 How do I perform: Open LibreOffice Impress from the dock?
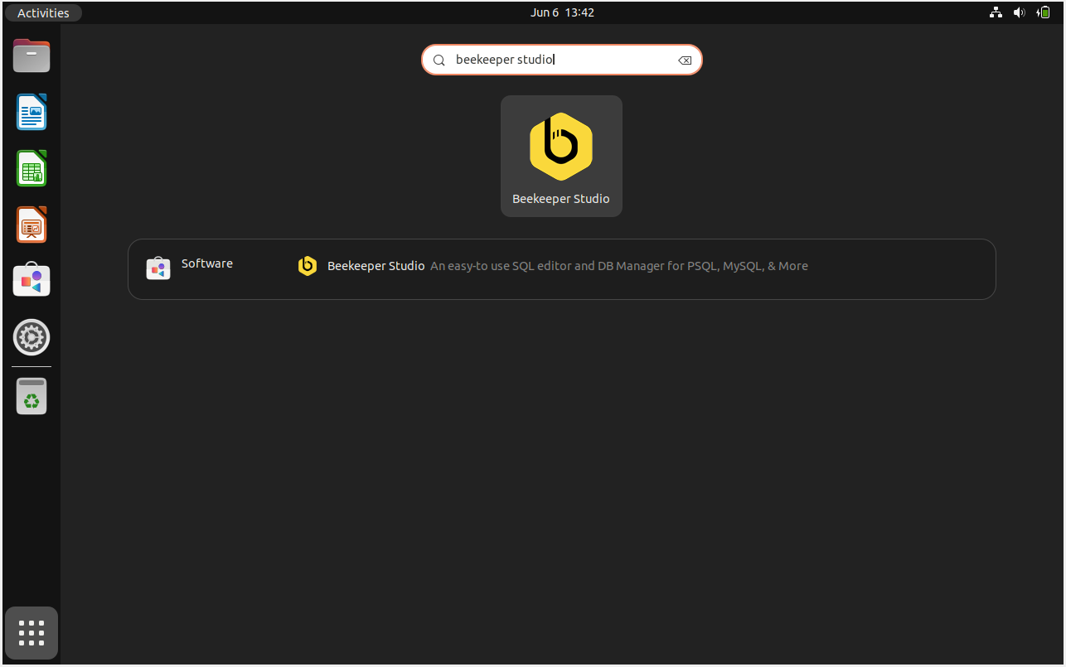[x=31, y=225]
